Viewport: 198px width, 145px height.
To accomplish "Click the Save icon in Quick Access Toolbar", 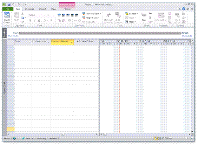I will coord(9,5).
